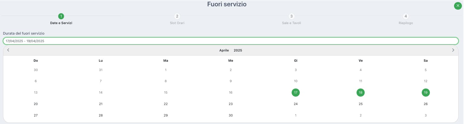Go to next month in calendar
Image resolution: width=464 pixels, height=124 pixels.
pos(453,50)
